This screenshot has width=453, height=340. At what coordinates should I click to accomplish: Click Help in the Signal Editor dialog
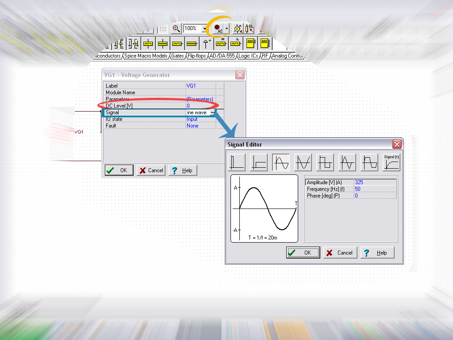click(x=377, y=252)
